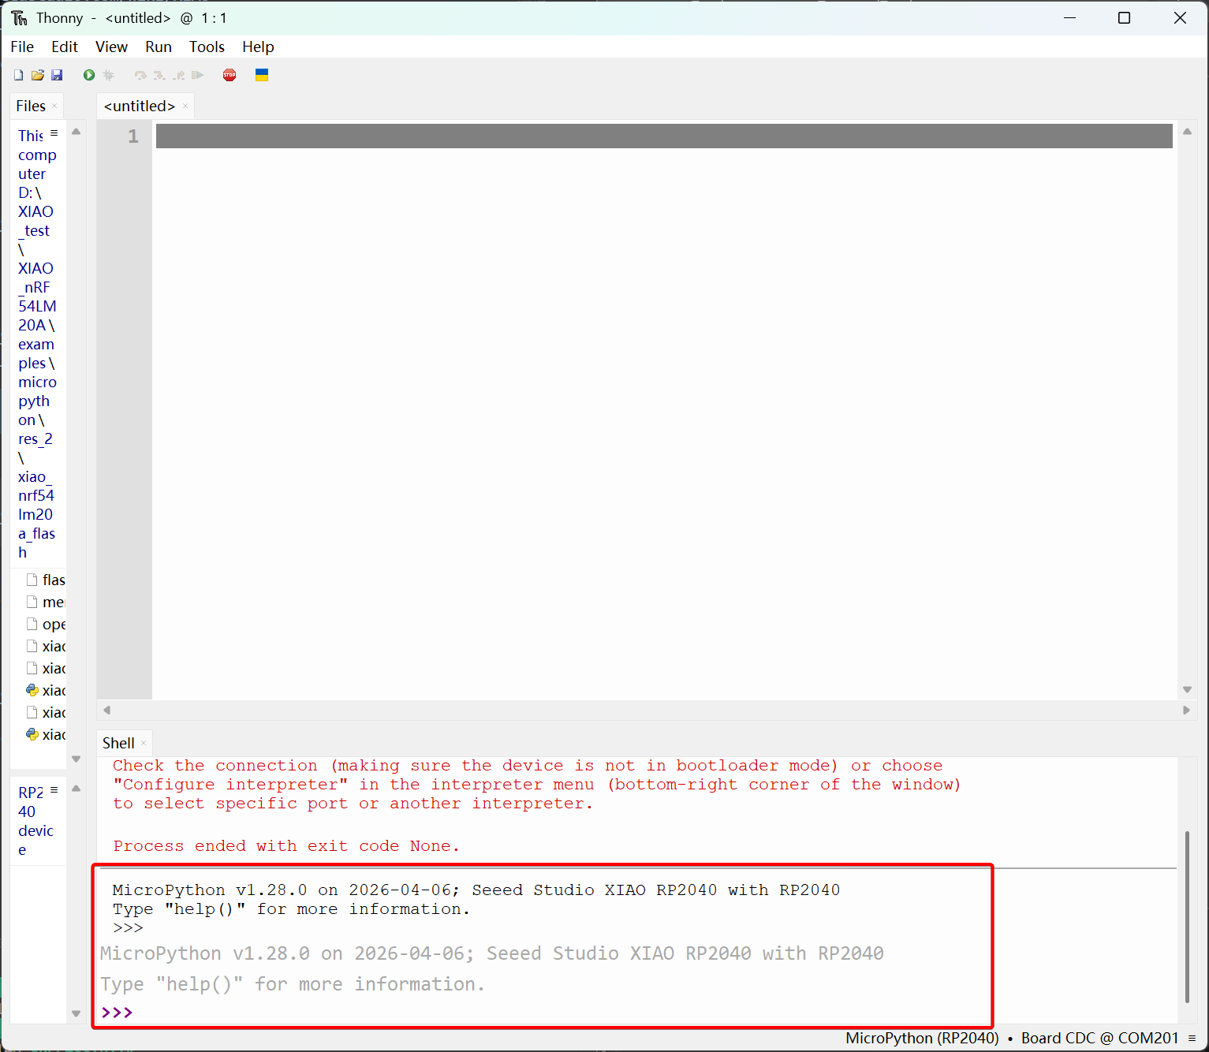Image resolution: width=1209 pixels, height=1052 pixels.
Task: Click the 'res_2' path segment link
Action: [35, 438]
